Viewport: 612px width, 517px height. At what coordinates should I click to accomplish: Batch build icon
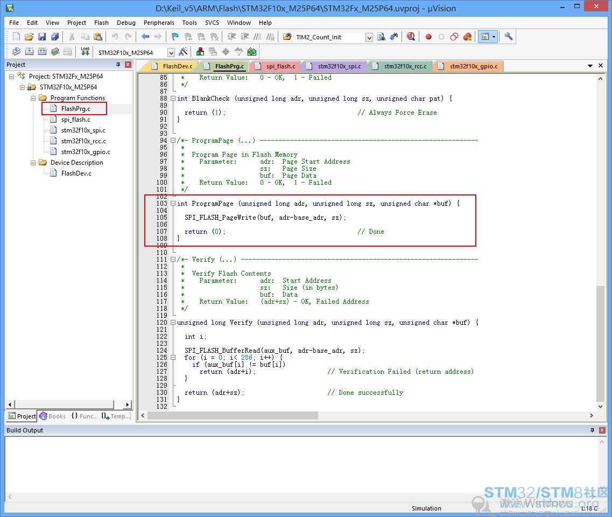55,52
